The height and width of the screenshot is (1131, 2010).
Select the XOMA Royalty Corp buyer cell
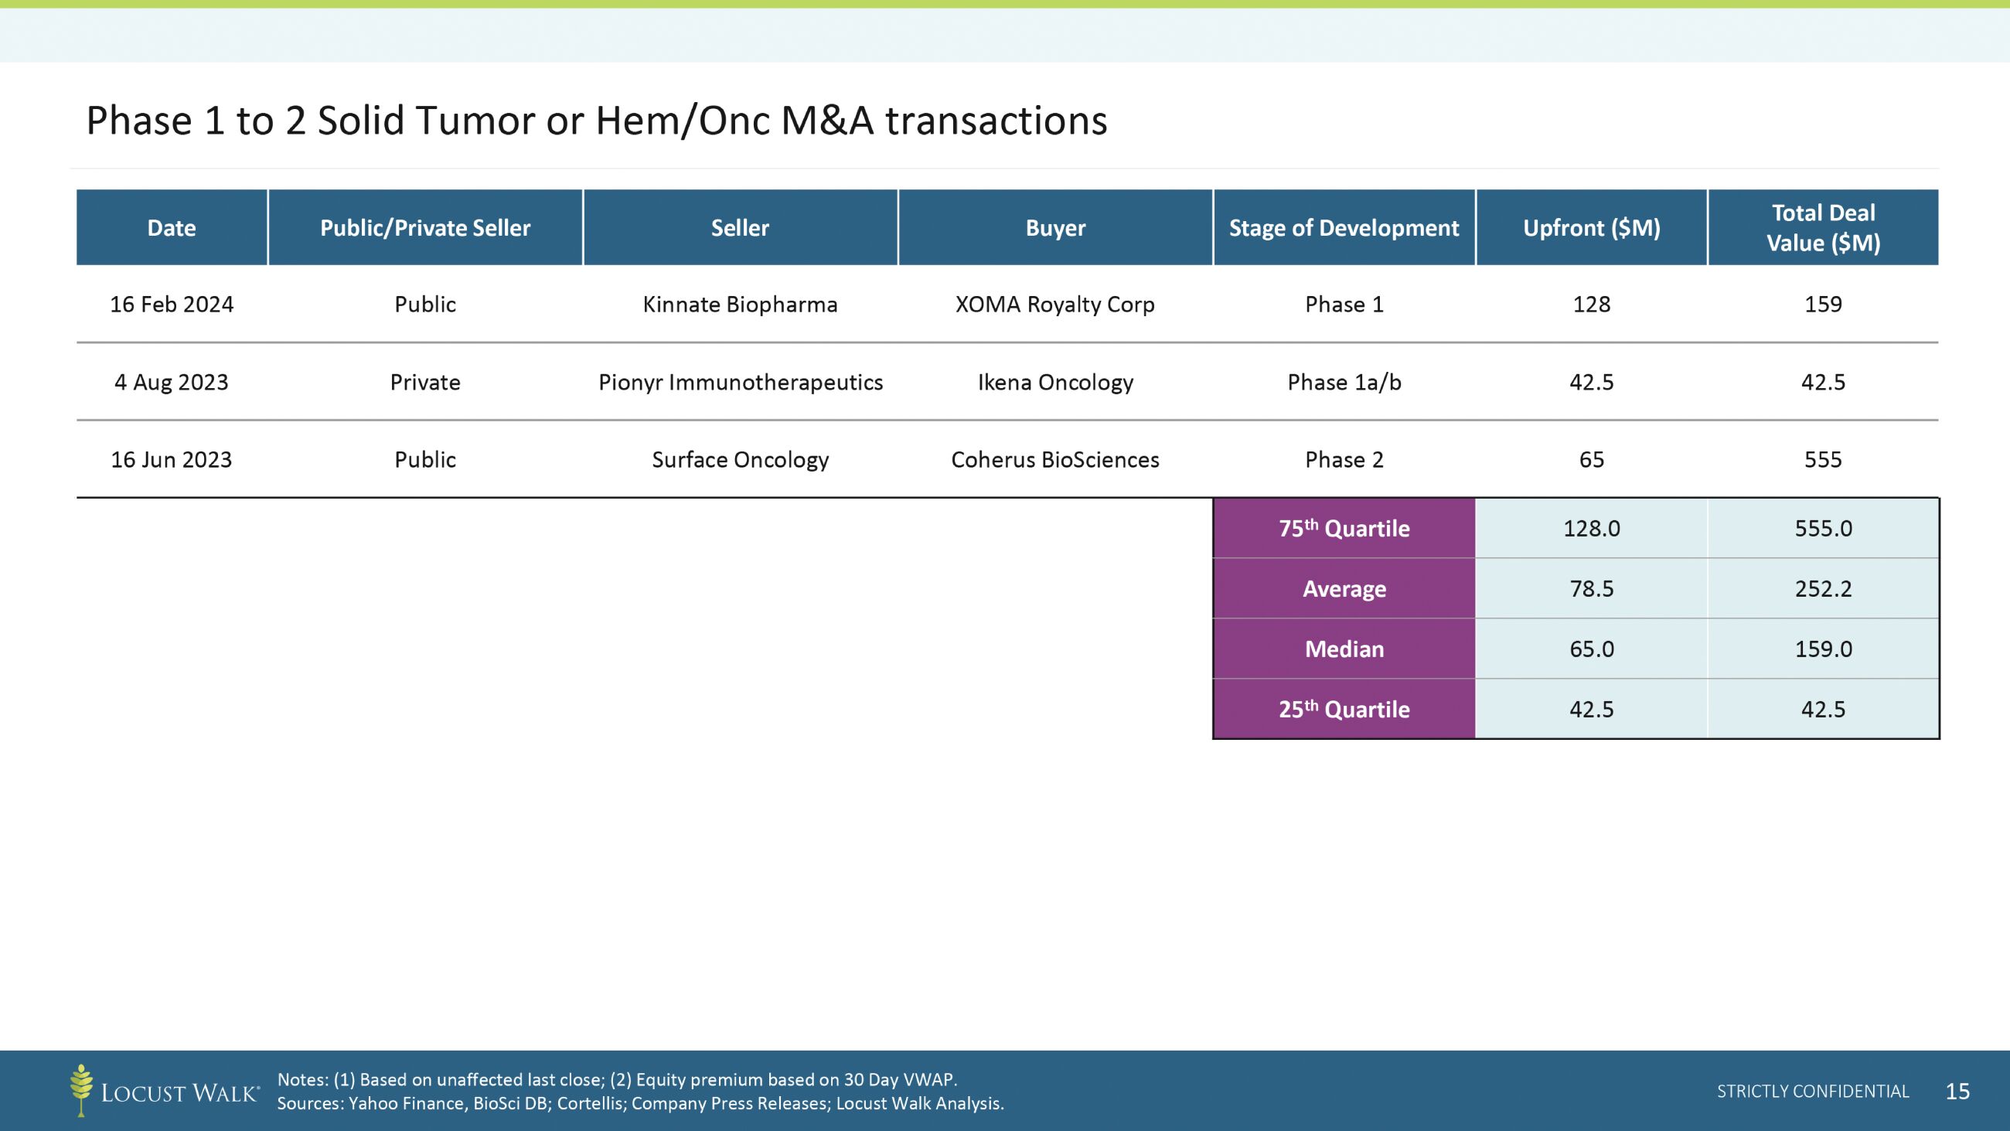[1055, 305]
